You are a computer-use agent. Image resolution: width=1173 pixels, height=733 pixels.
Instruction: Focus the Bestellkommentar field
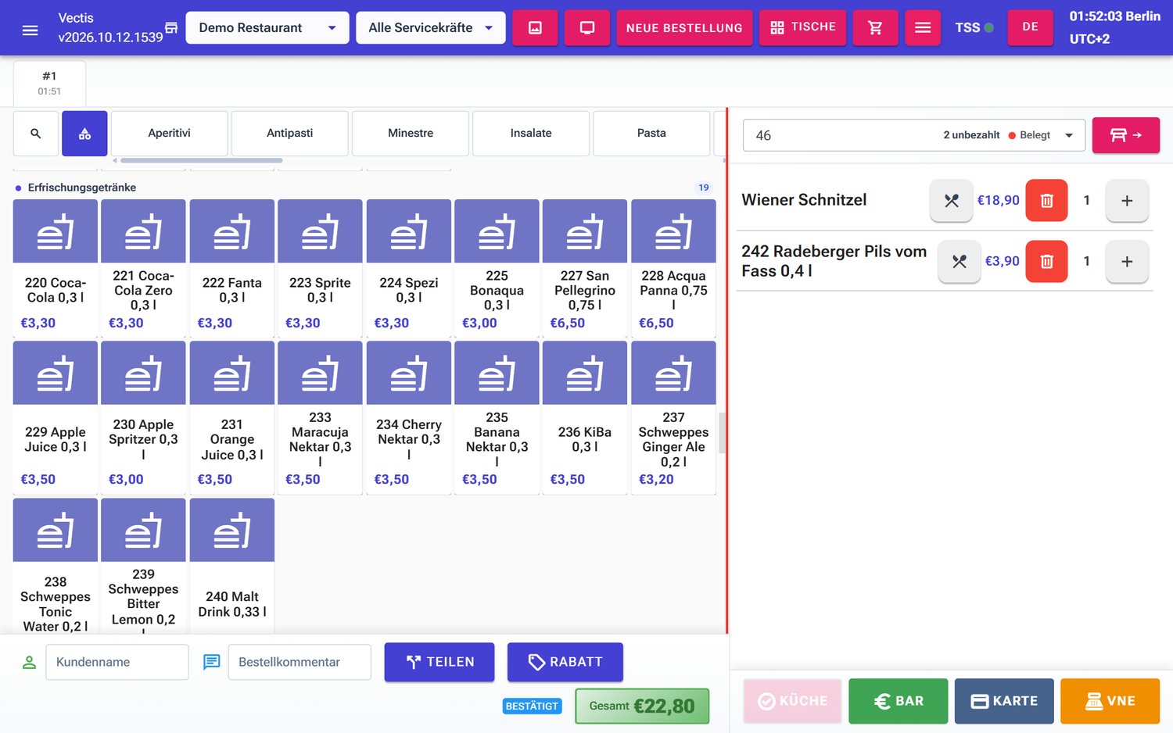click(300, 662)
